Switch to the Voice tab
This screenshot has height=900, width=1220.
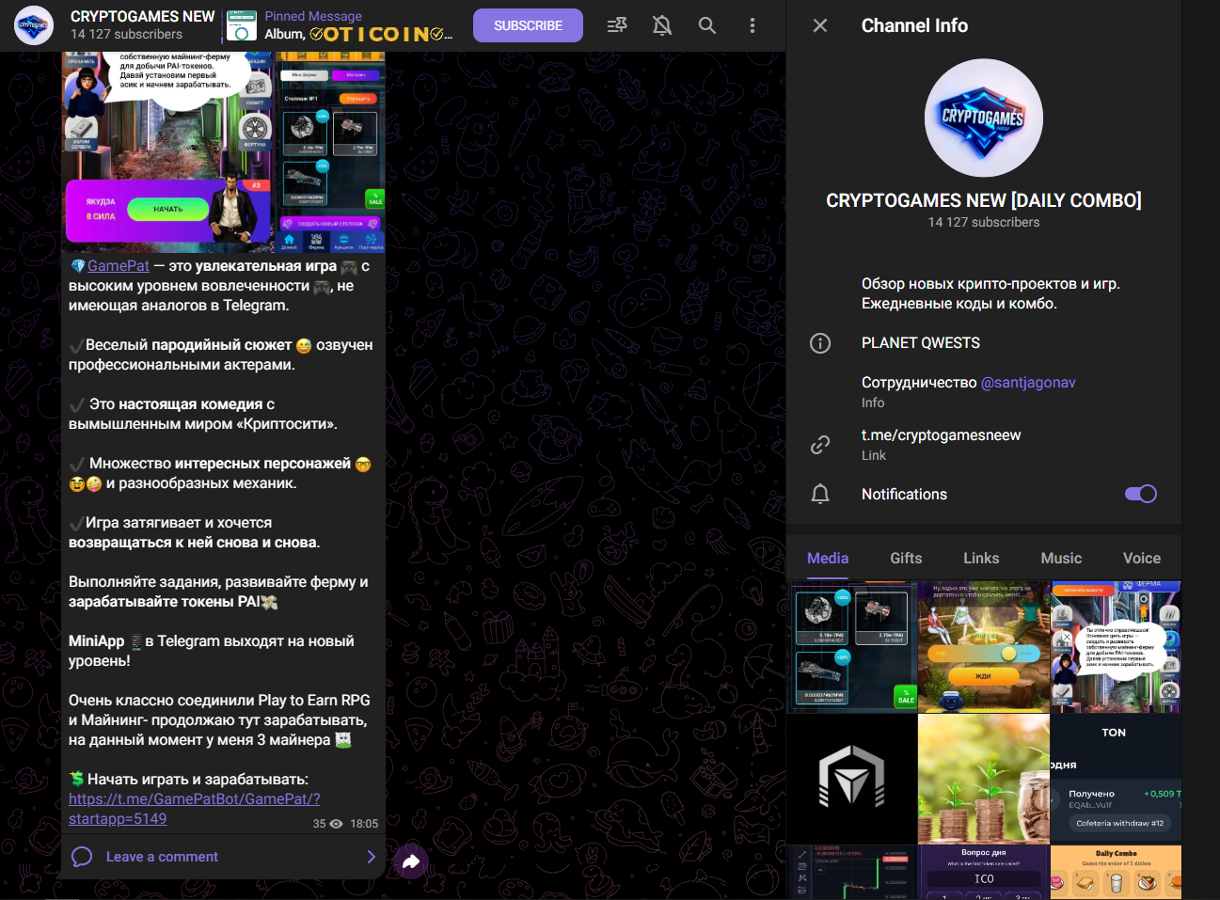[x=1142, y=559]
